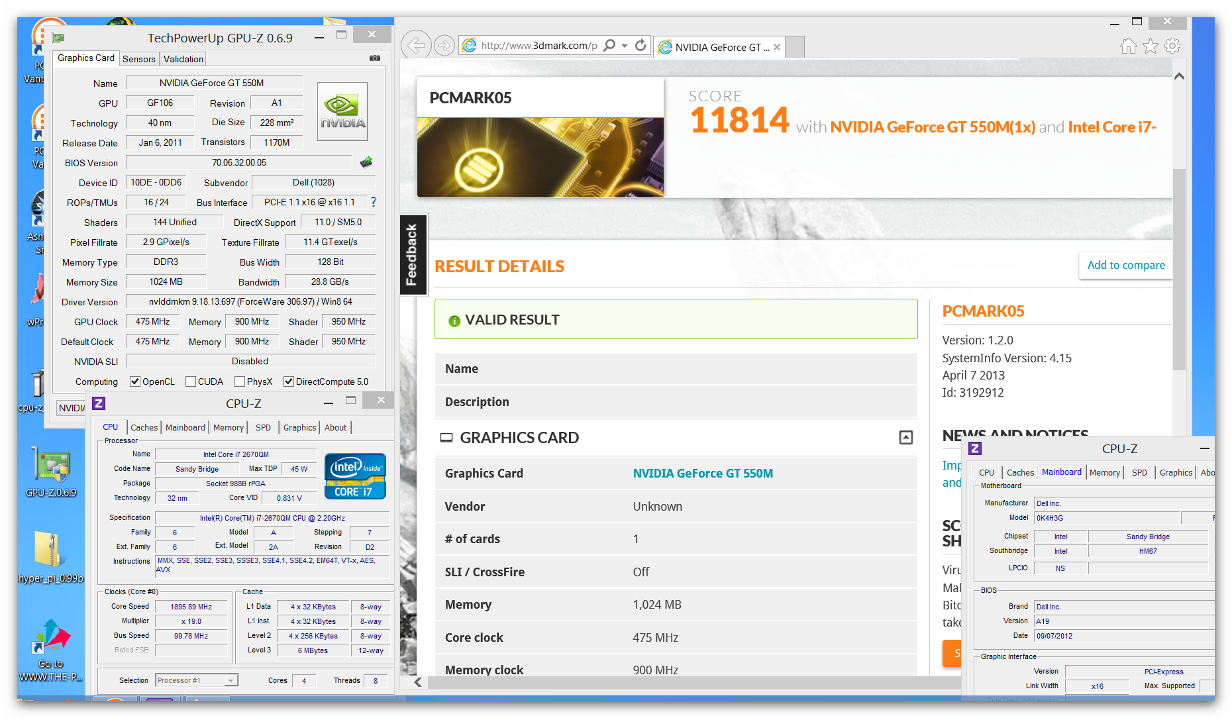Toggle the CUDA checkbox

tap(191, 382)
